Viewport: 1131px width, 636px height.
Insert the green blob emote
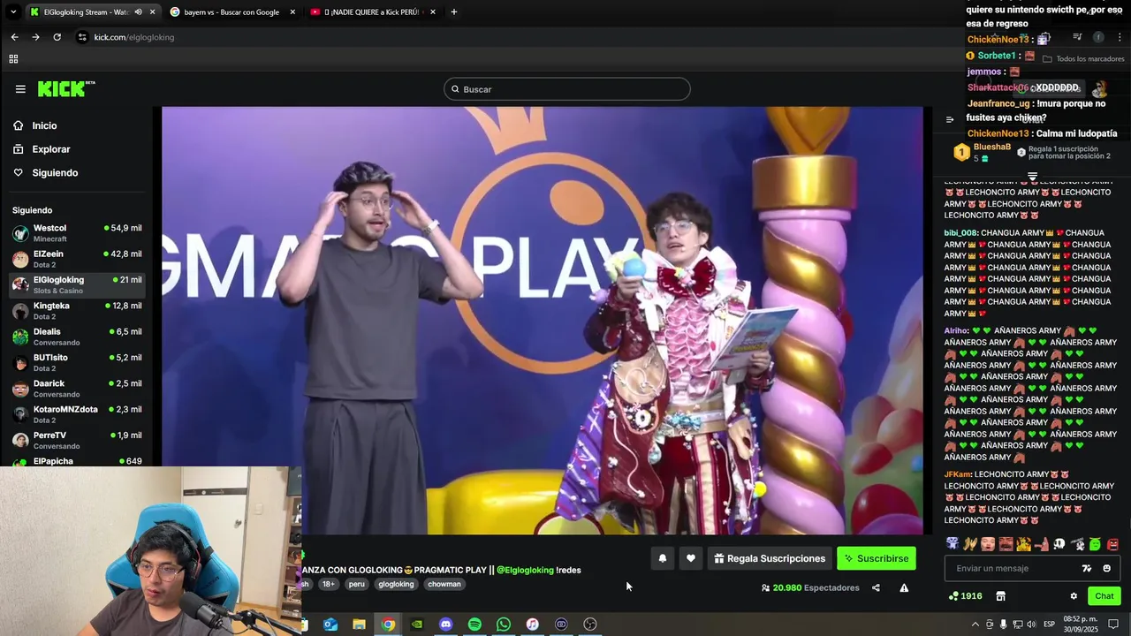[1095, 544]
